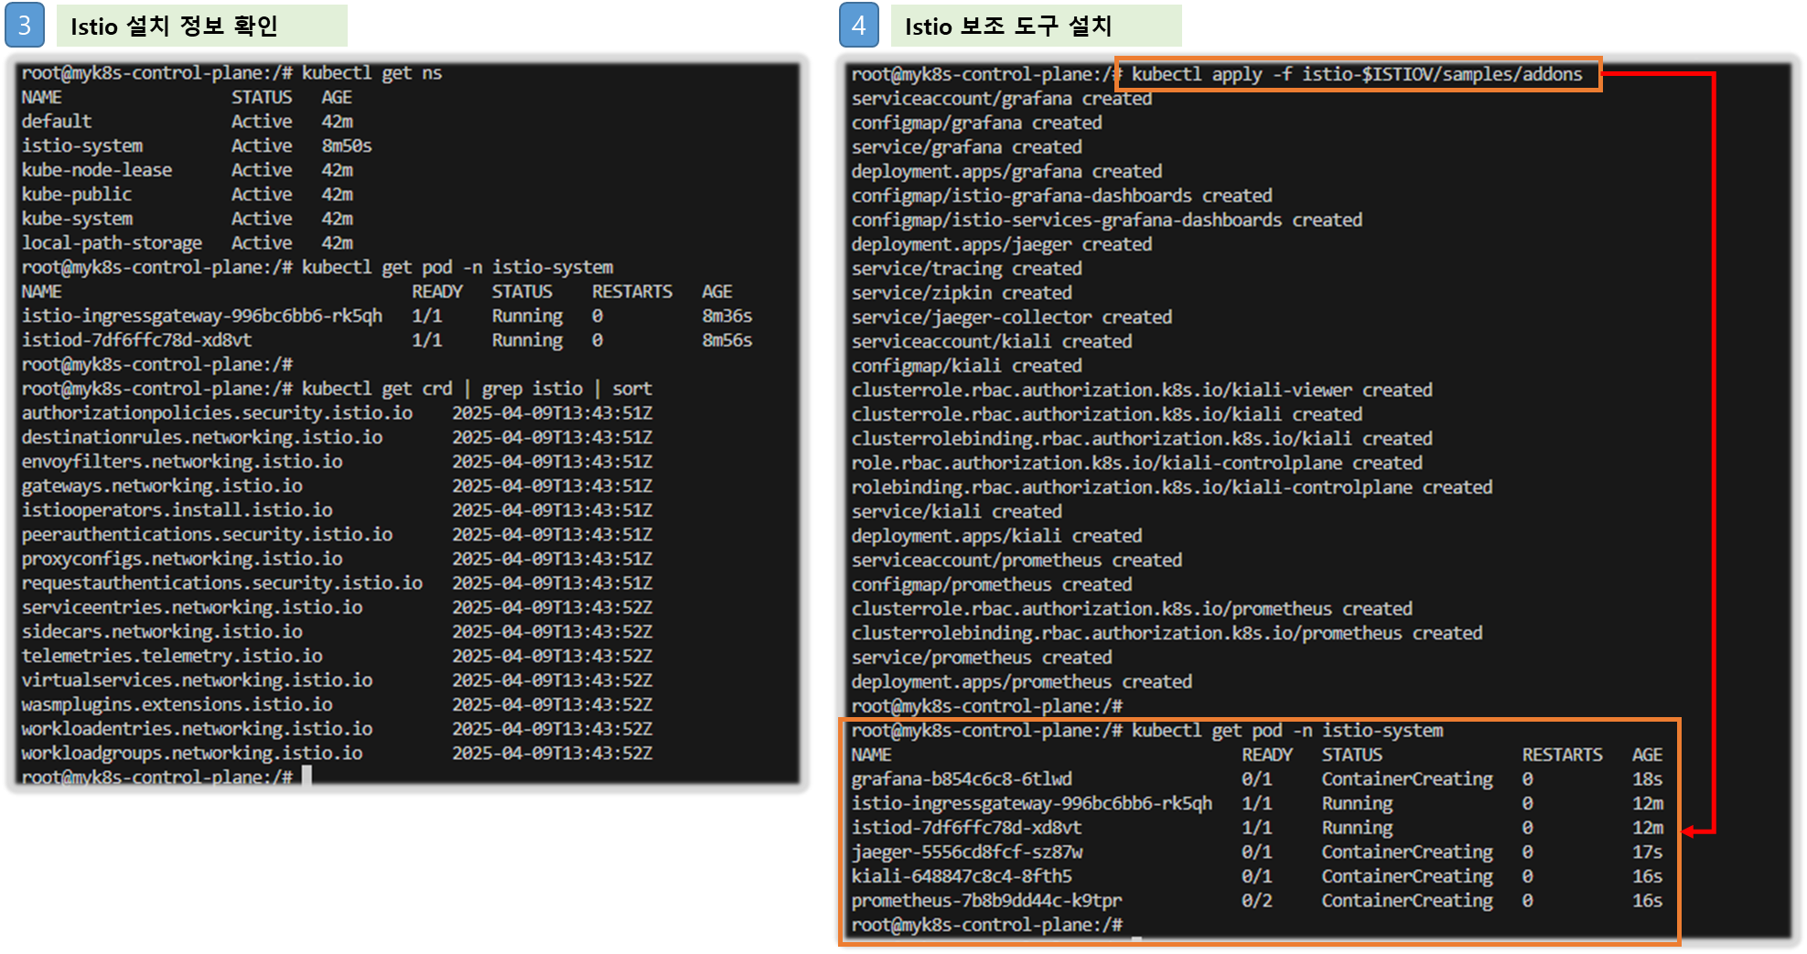Click 'deployment.apps/prometheus created' line

click(x=1022, y=682)
